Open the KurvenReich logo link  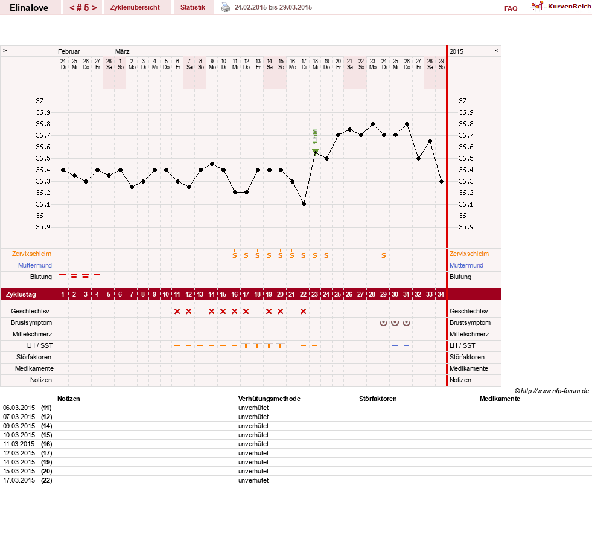coord(561,7)
